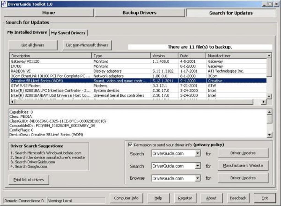The image size is (281, 206).
Task: Sort drivers by Manufacturer column header
Action: tap(236, 56)
